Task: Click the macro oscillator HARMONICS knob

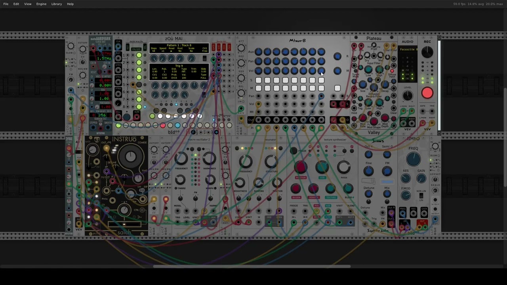Action: pyautogui.click(x=210, y=159)
